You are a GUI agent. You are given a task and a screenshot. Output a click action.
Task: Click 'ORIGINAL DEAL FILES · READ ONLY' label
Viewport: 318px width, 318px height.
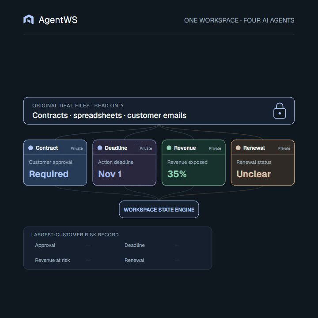[x=78, y=106]
